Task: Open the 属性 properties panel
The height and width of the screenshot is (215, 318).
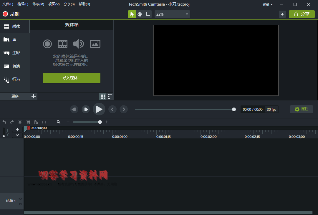Action: (x=301, y=109)
